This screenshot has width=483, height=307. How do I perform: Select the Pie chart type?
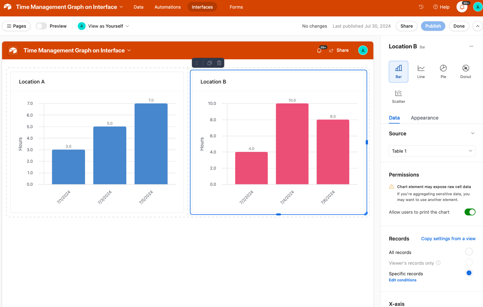443,72
